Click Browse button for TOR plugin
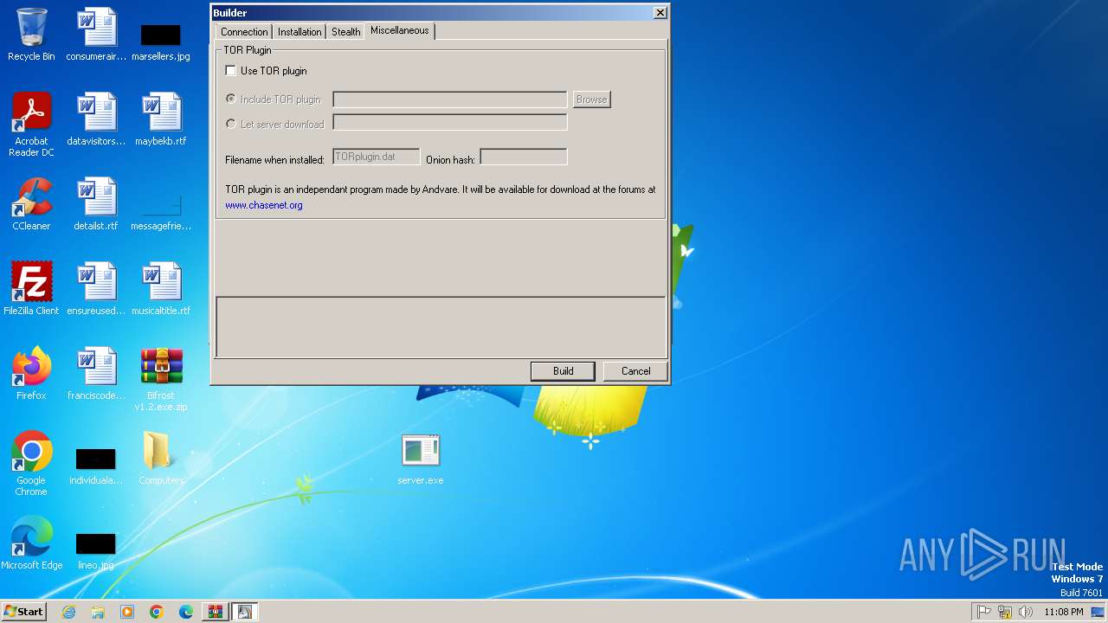The width and height of the screenshot is (1108, 623). 591,100
